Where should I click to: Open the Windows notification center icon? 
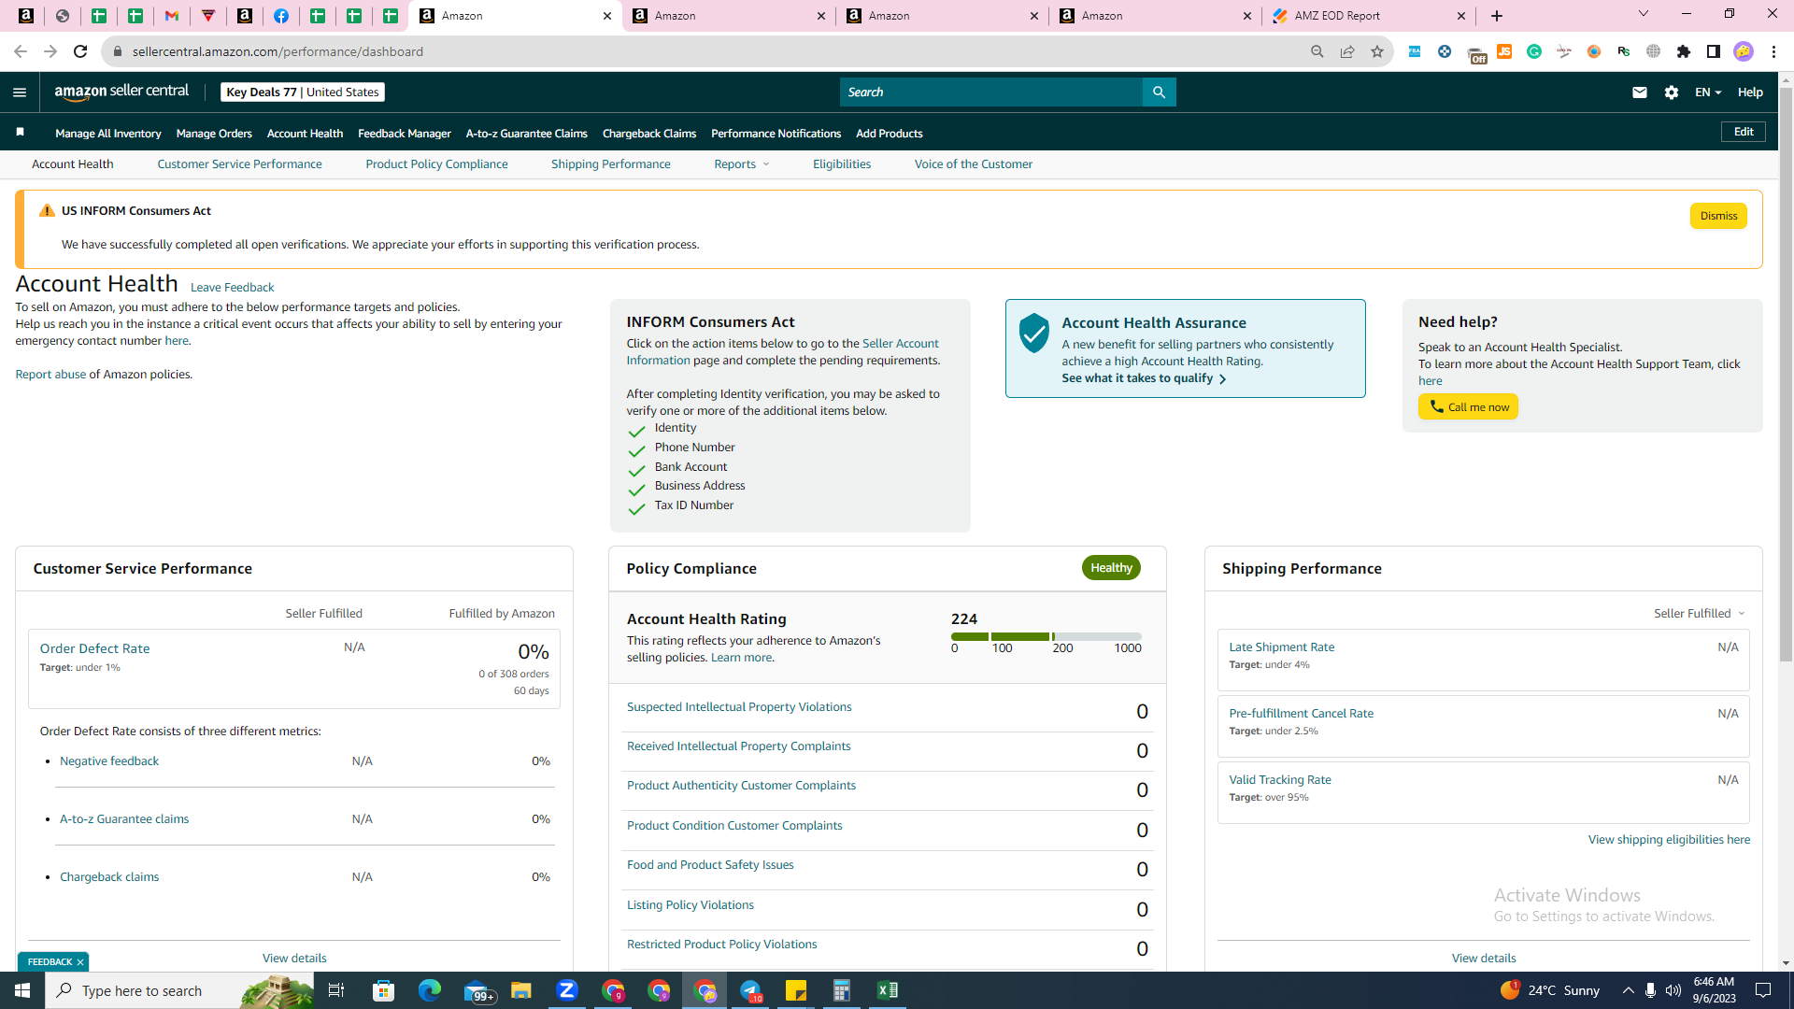coord(1764,990)
